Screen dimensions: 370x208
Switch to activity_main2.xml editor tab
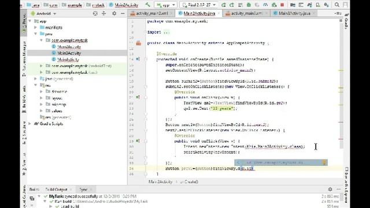[x=152, y=13]
